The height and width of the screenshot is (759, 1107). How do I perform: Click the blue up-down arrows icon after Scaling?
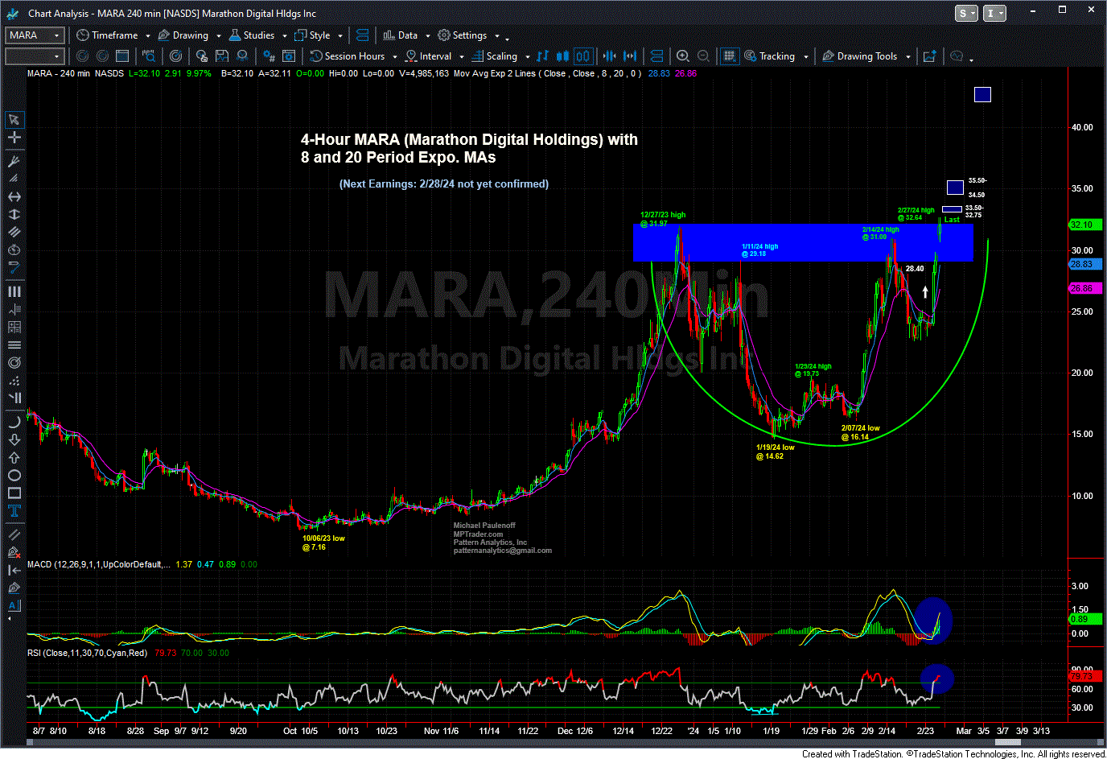click(x=542, y=56)
